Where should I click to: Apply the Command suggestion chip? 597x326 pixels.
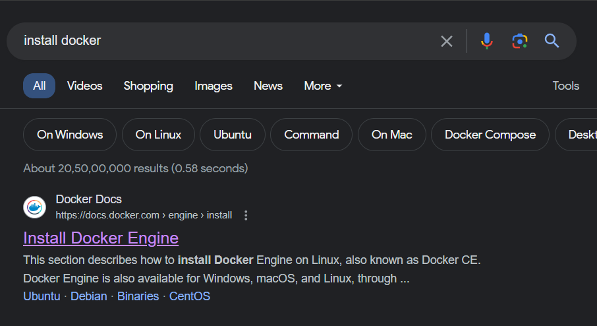point(312,135)
